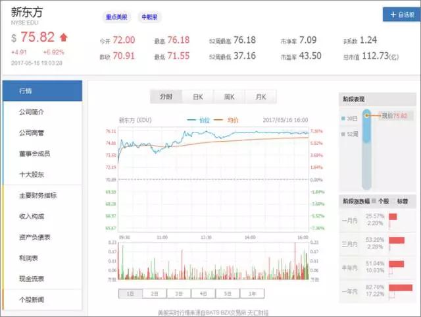Open 十大股东 in sidebar
The image size is (421, 317).
(x=42, y=175)
